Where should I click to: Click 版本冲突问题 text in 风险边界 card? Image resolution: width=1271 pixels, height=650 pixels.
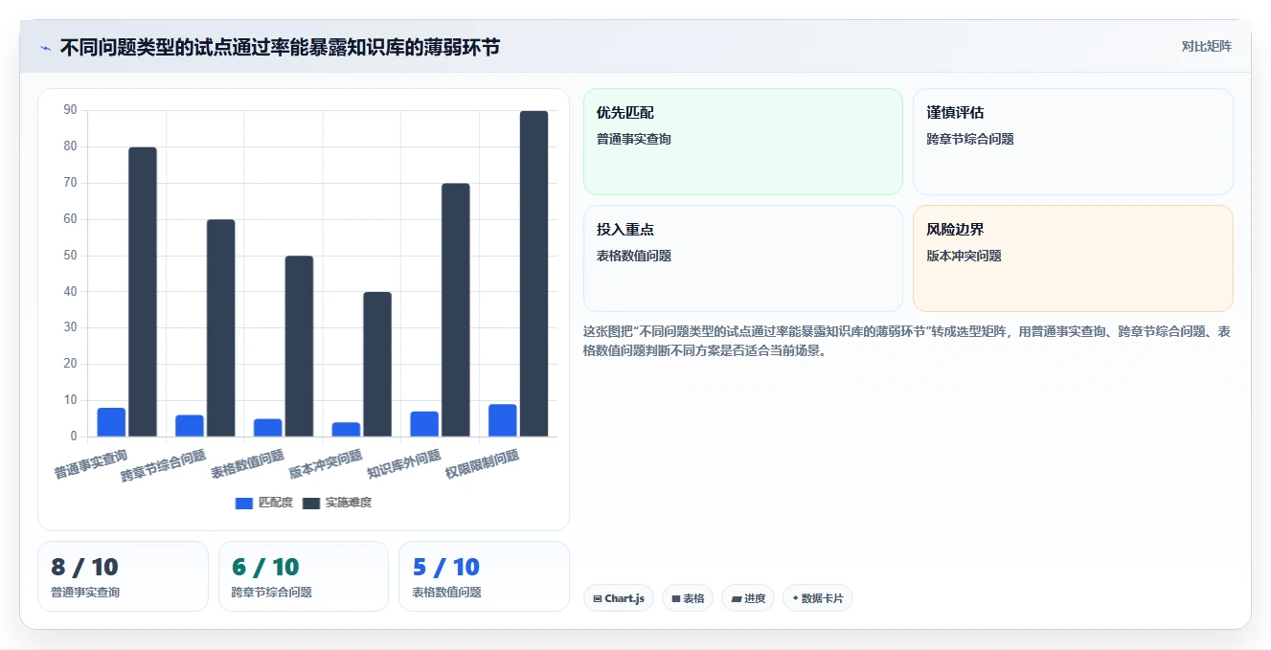click(964, 256)
